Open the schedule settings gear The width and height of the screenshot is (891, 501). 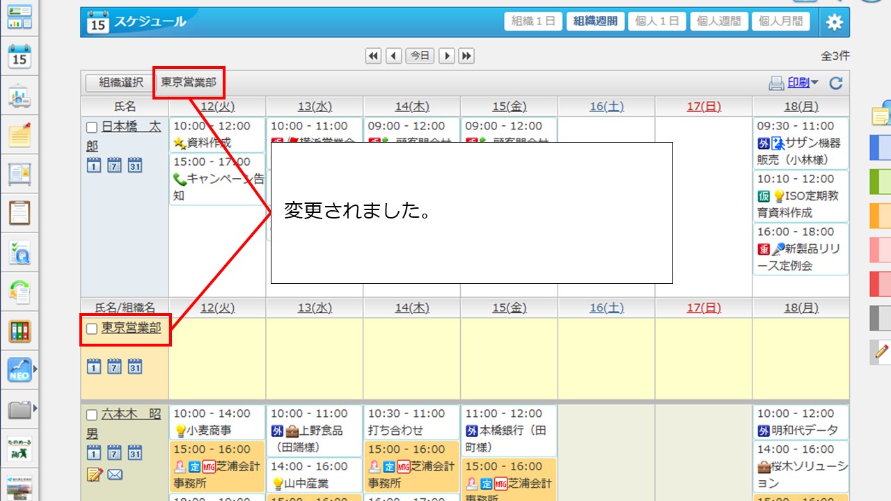click(834, 22)
